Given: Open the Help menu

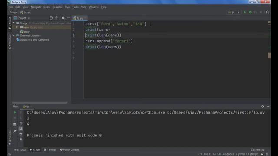Looking at the screenshot, I should [104, 7].
